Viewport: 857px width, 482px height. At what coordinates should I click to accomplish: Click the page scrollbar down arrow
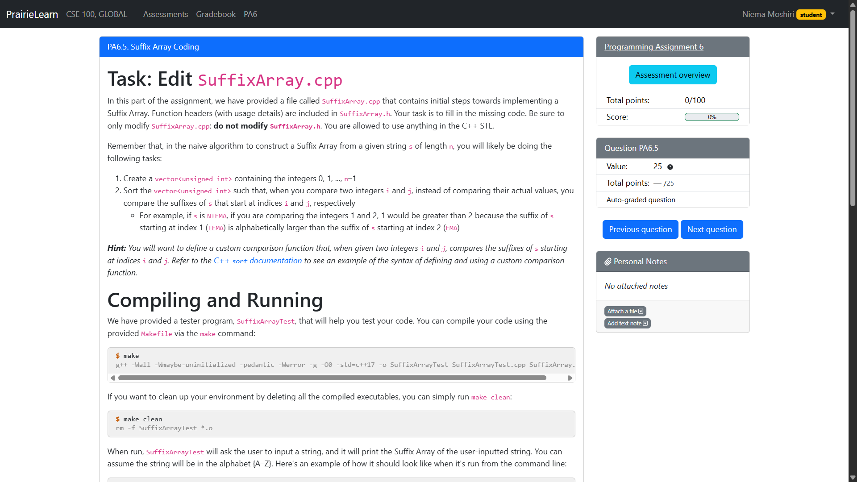(x=853, y=478)
